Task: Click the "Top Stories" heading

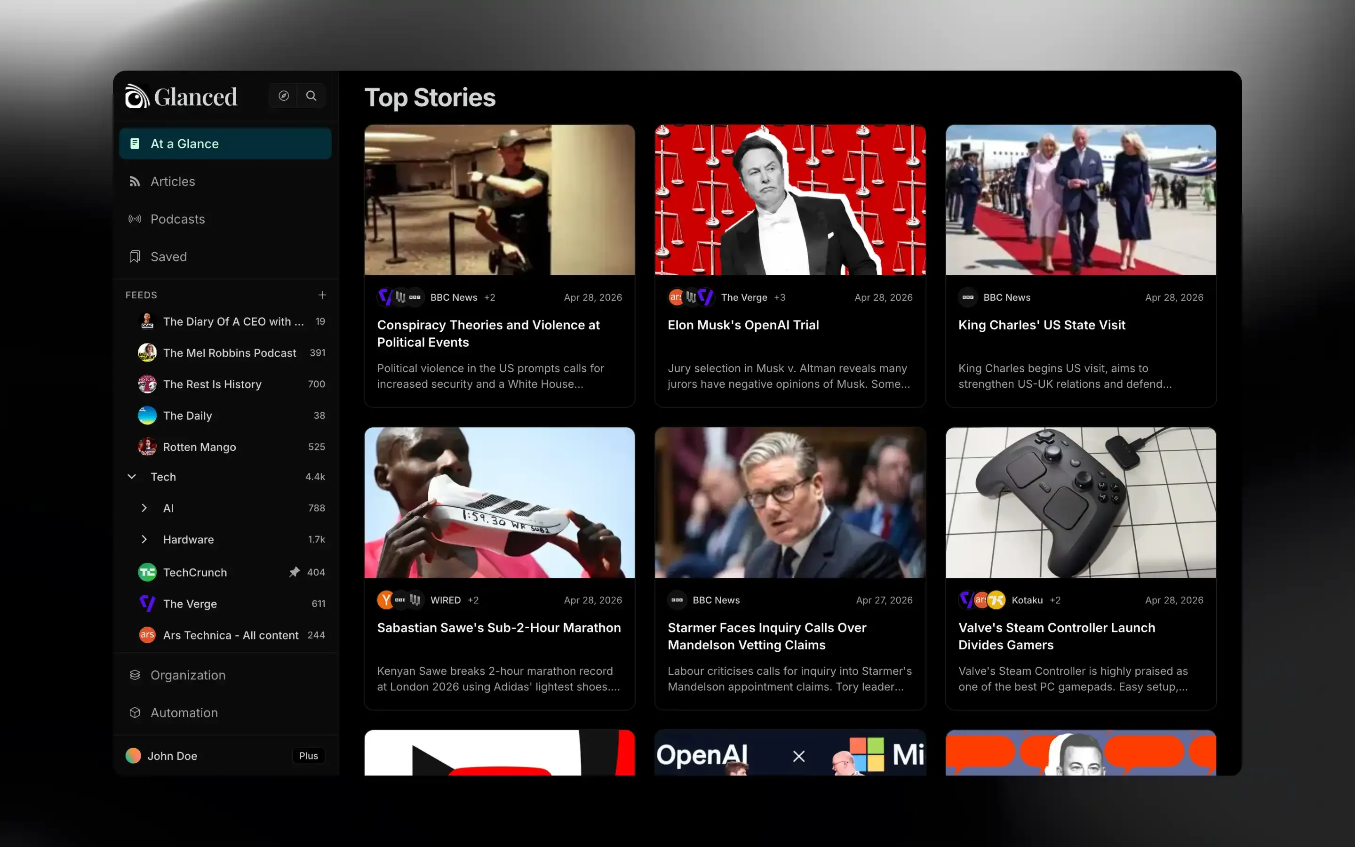Action: [x=430, y=97]
